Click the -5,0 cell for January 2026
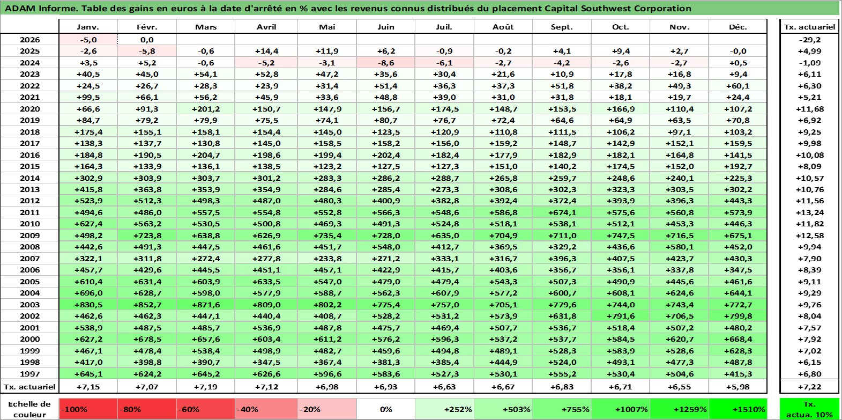842x420 pixels. 88,40
